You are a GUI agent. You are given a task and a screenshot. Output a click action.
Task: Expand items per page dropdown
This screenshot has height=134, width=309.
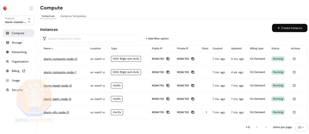click(301, 127)
